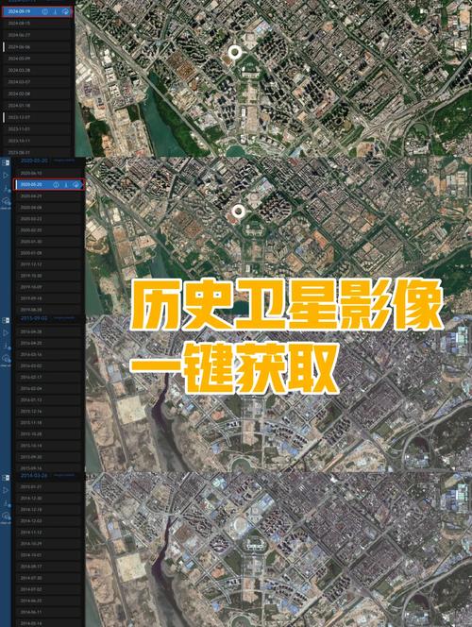Click download arrow on selected 2020-05-20 row
This screenshot has width=472, height=627.
click(x=66, y=185)
